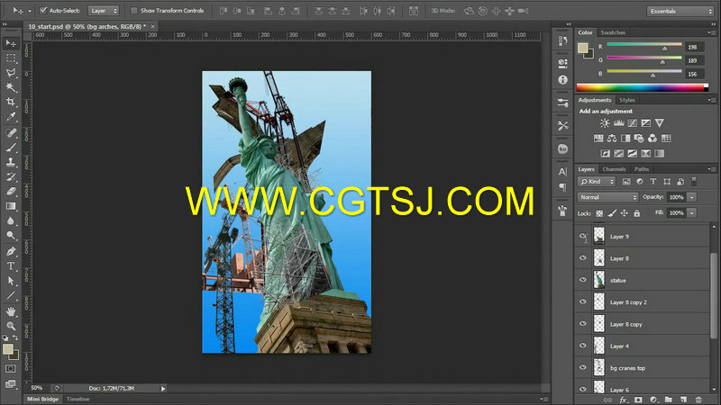The width and height of the screenshot is (721, 405).
Task: Close the 10_start.psd document tab
Action: click(152, 27)
